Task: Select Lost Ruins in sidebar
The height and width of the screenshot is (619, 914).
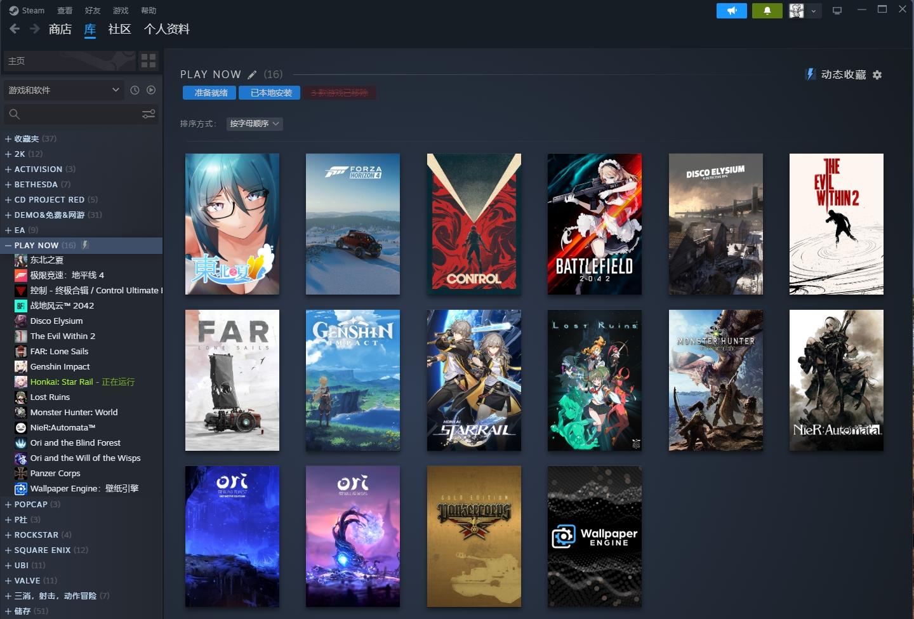Action: [x=50, y=397]
